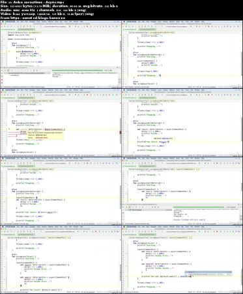Select the 'File: Anko coroutines - Async.mp4' header line

(x=33, y=2)
